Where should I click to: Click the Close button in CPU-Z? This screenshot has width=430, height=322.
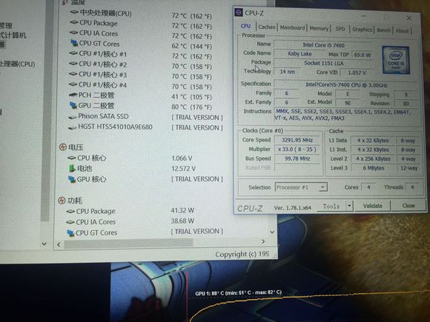pos(408,206)
